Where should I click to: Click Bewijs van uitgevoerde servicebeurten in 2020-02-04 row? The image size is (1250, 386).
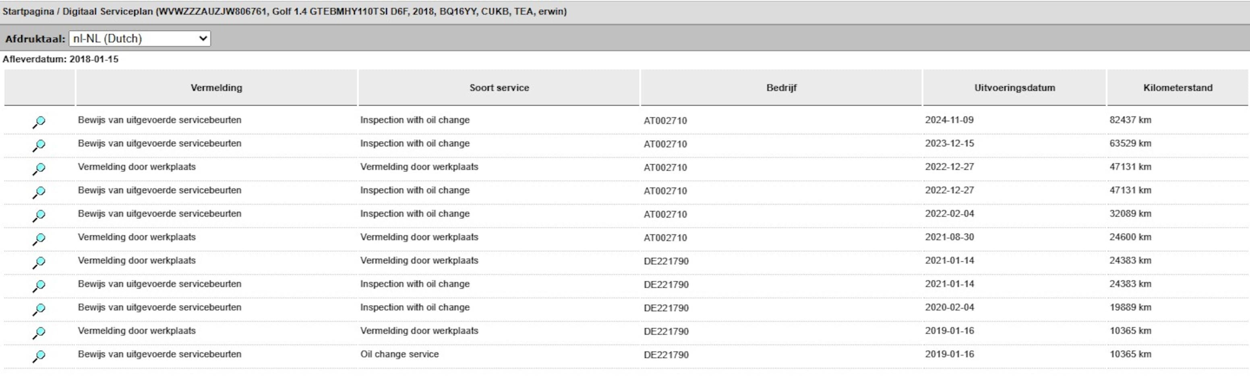click(x=159, y=307)
